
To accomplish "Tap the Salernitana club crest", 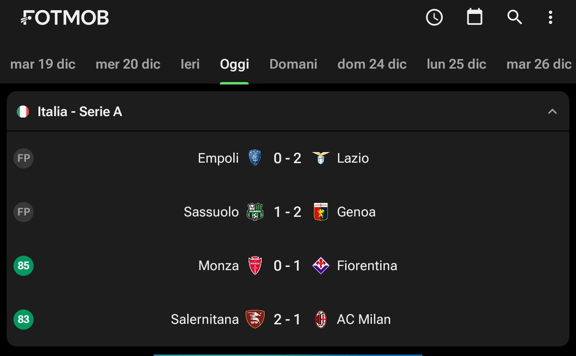I will (x=255, y=319).
